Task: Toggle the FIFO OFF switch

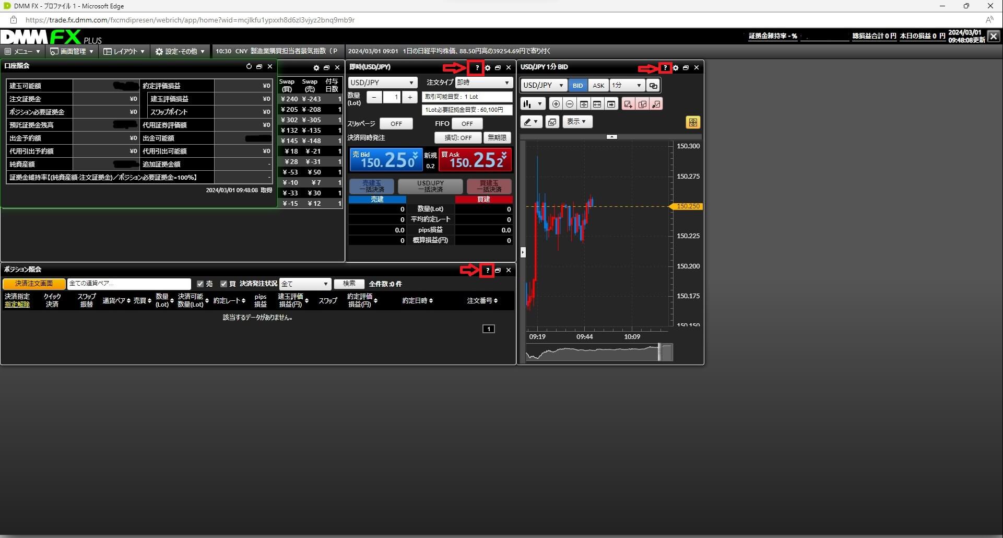Action: click(x=467, y=124)
